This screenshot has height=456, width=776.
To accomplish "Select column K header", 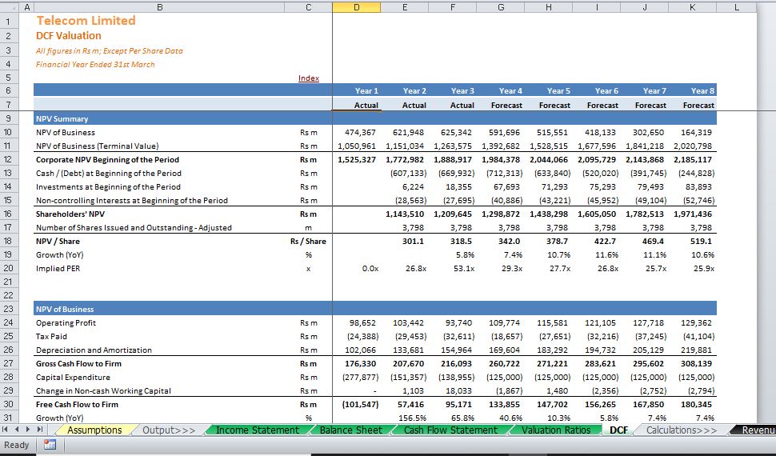I will pos(692,7).
